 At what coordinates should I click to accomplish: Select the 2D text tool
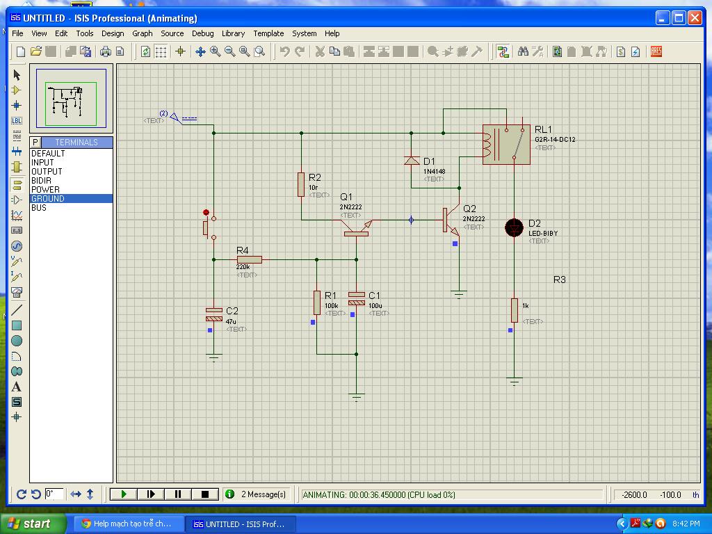tap(17, 387)
